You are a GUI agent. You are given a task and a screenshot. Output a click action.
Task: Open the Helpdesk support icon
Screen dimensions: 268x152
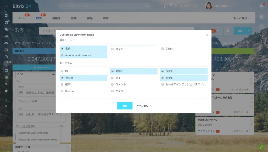click(261, 26)
